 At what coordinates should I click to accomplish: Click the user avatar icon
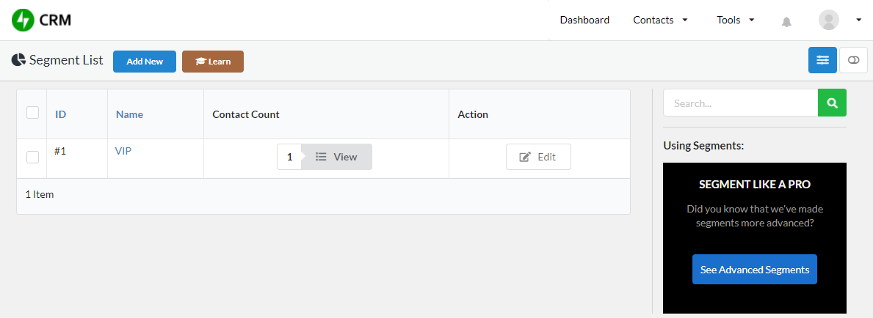(829, 20)
